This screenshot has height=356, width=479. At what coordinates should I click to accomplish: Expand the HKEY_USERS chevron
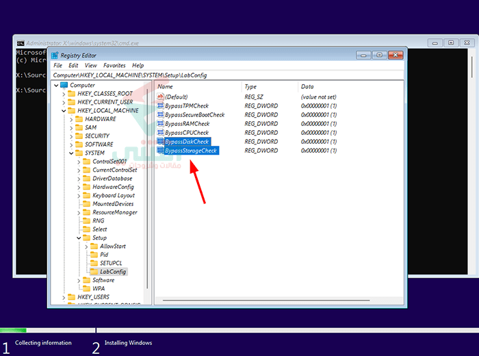pos(64,297)
